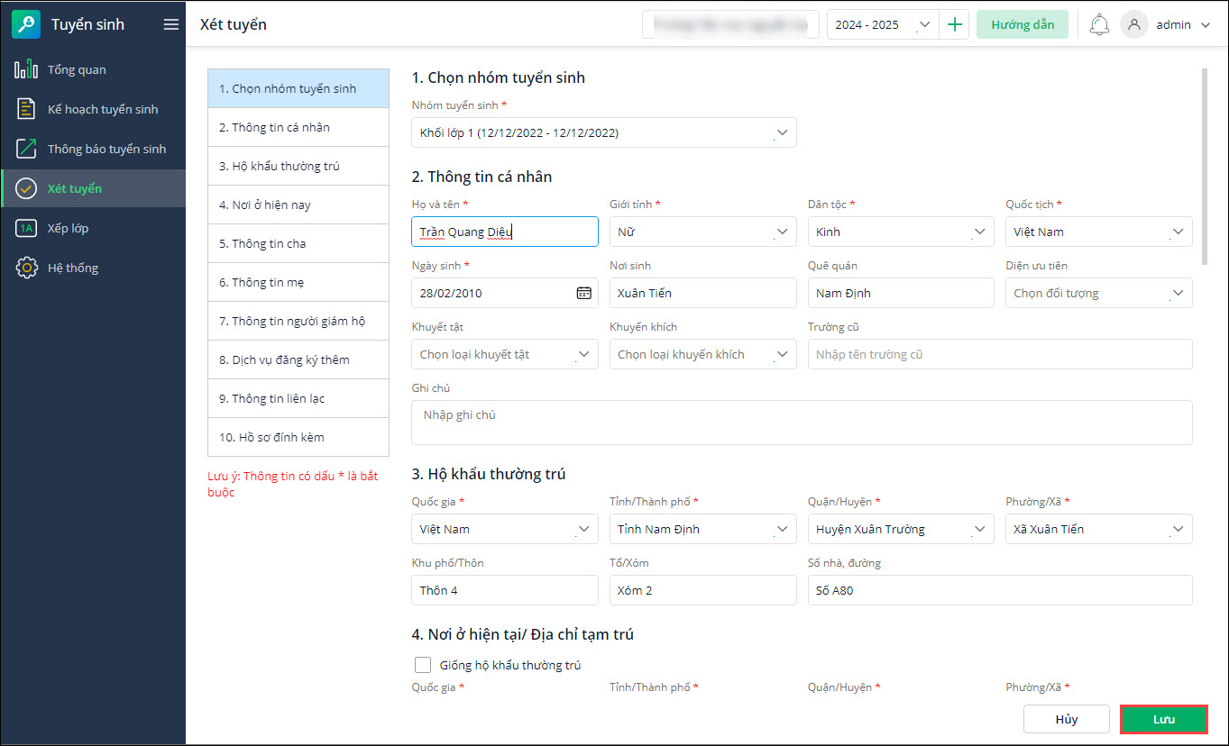Screen dimensions: 1229x746
Task: Select step 1. Chọn nhóm tuyển sinh
Action: click(x=298, y=88)
